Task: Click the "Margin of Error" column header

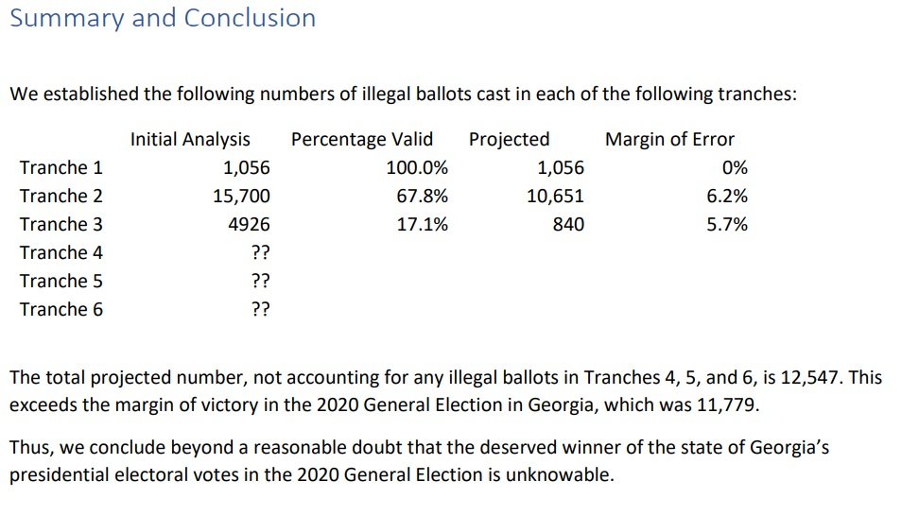Action: coord(669,140)
